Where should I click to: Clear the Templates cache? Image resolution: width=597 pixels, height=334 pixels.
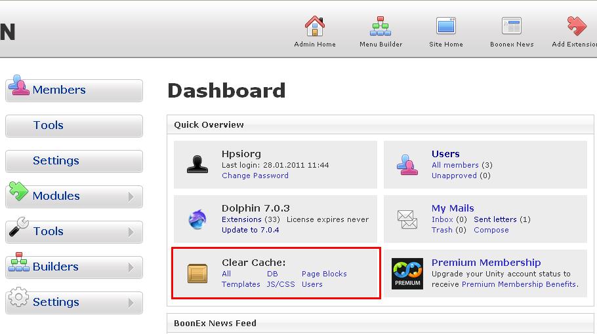[x=241, y=284]
